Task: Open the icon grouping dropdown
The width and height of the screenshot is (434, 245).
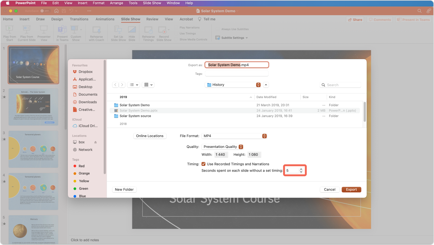Action: click(x=148, y=85)
